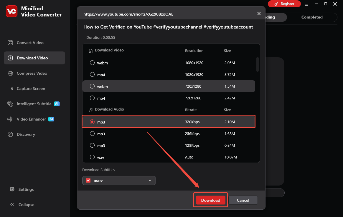The width and height of the screenshot is (343, 217).
Task: Select mp3 128Kbps radio button
Action: 92,145
